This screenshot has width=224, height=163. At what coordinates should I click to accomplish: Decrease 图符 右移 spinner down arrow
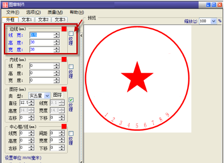coord(32,119)
